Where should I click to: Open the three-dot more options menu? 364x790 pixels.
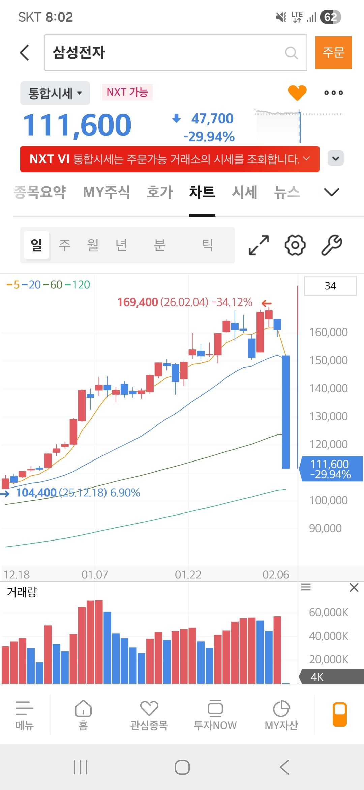coord(333,93)
